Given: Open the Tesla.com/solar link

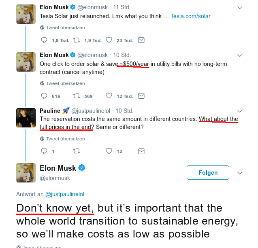Looking at the screenshot, I should (190, 16).
